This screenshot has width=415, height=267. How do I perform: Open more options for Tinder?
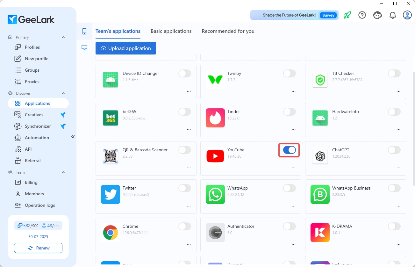(x=294, y=130)
